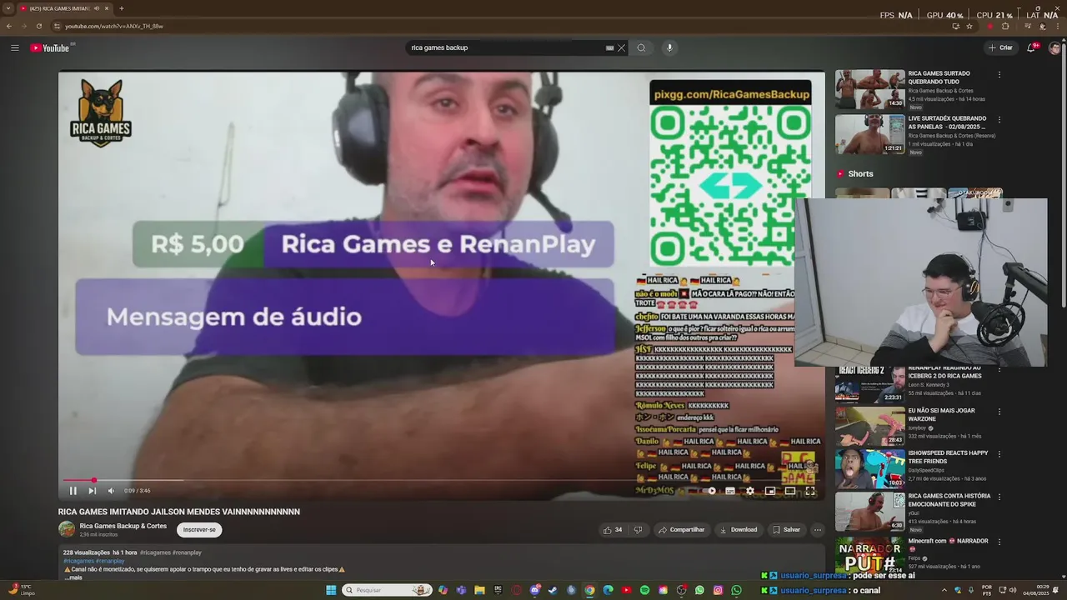Click the magnifier search button
This screenshot has width=1067, height=600.
[x=641, y=47]
